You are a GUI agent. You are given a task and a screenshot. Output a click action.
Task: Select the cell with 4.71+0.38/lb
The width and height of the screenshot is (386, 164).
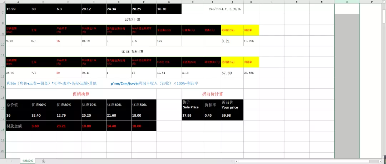click(x=232, y=9)
